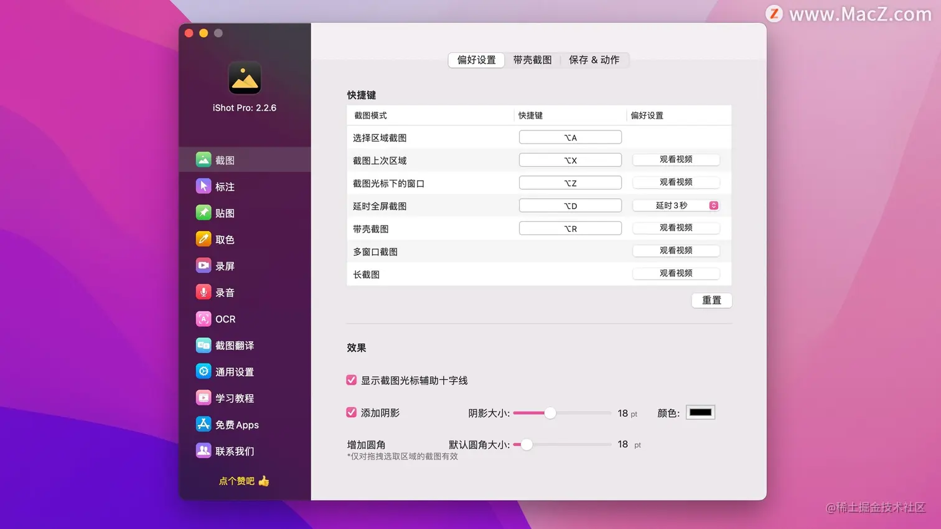Screen dimensions: 941x529
Task: Open the 截图翻译 translate icon
Action: [204, 345]
